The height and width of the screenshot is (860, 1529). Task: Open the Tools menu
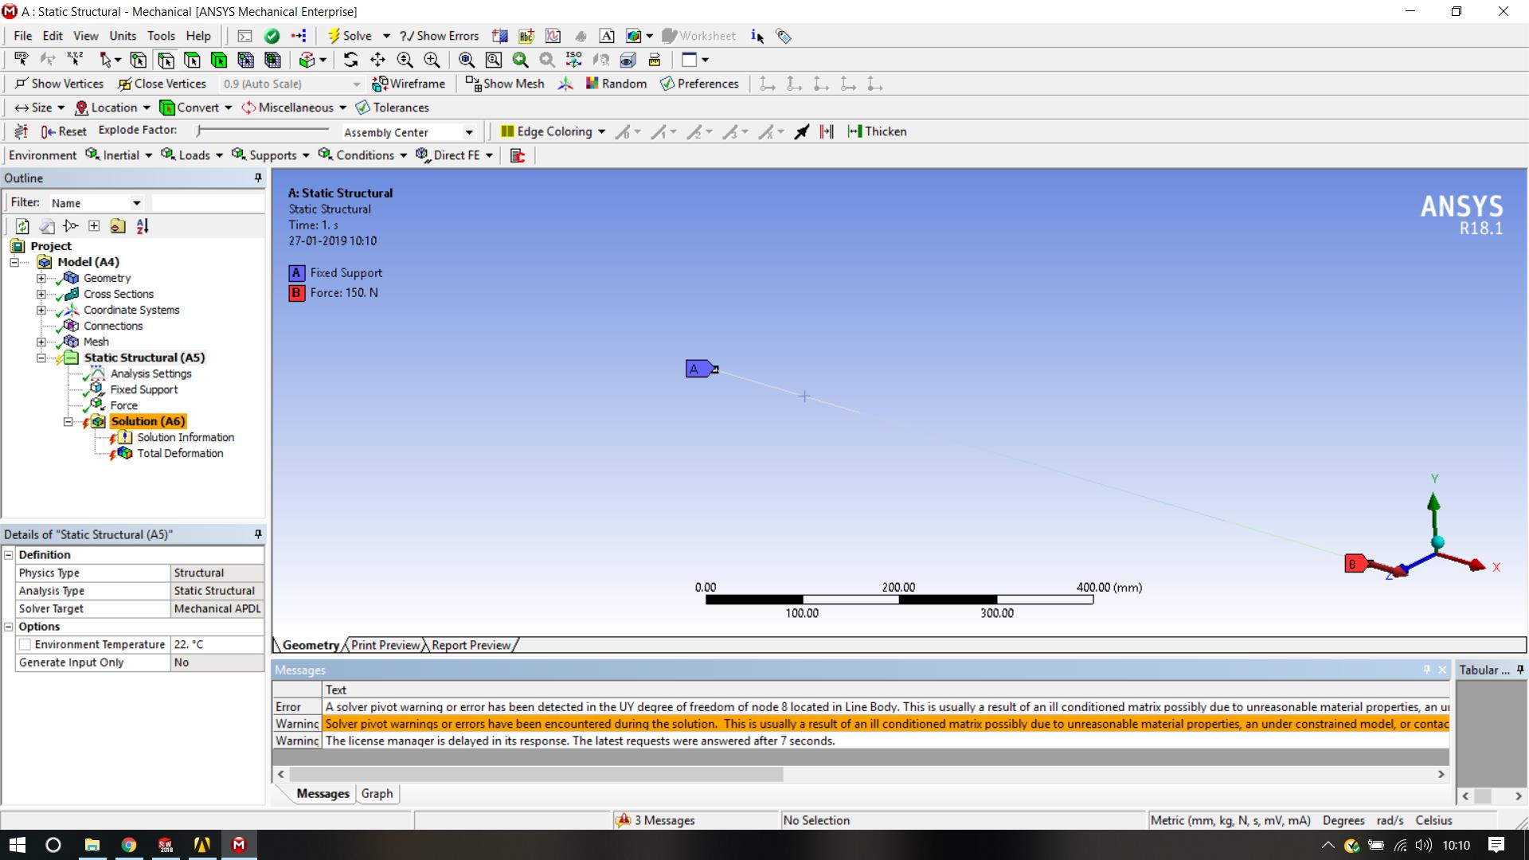[160, 36]
